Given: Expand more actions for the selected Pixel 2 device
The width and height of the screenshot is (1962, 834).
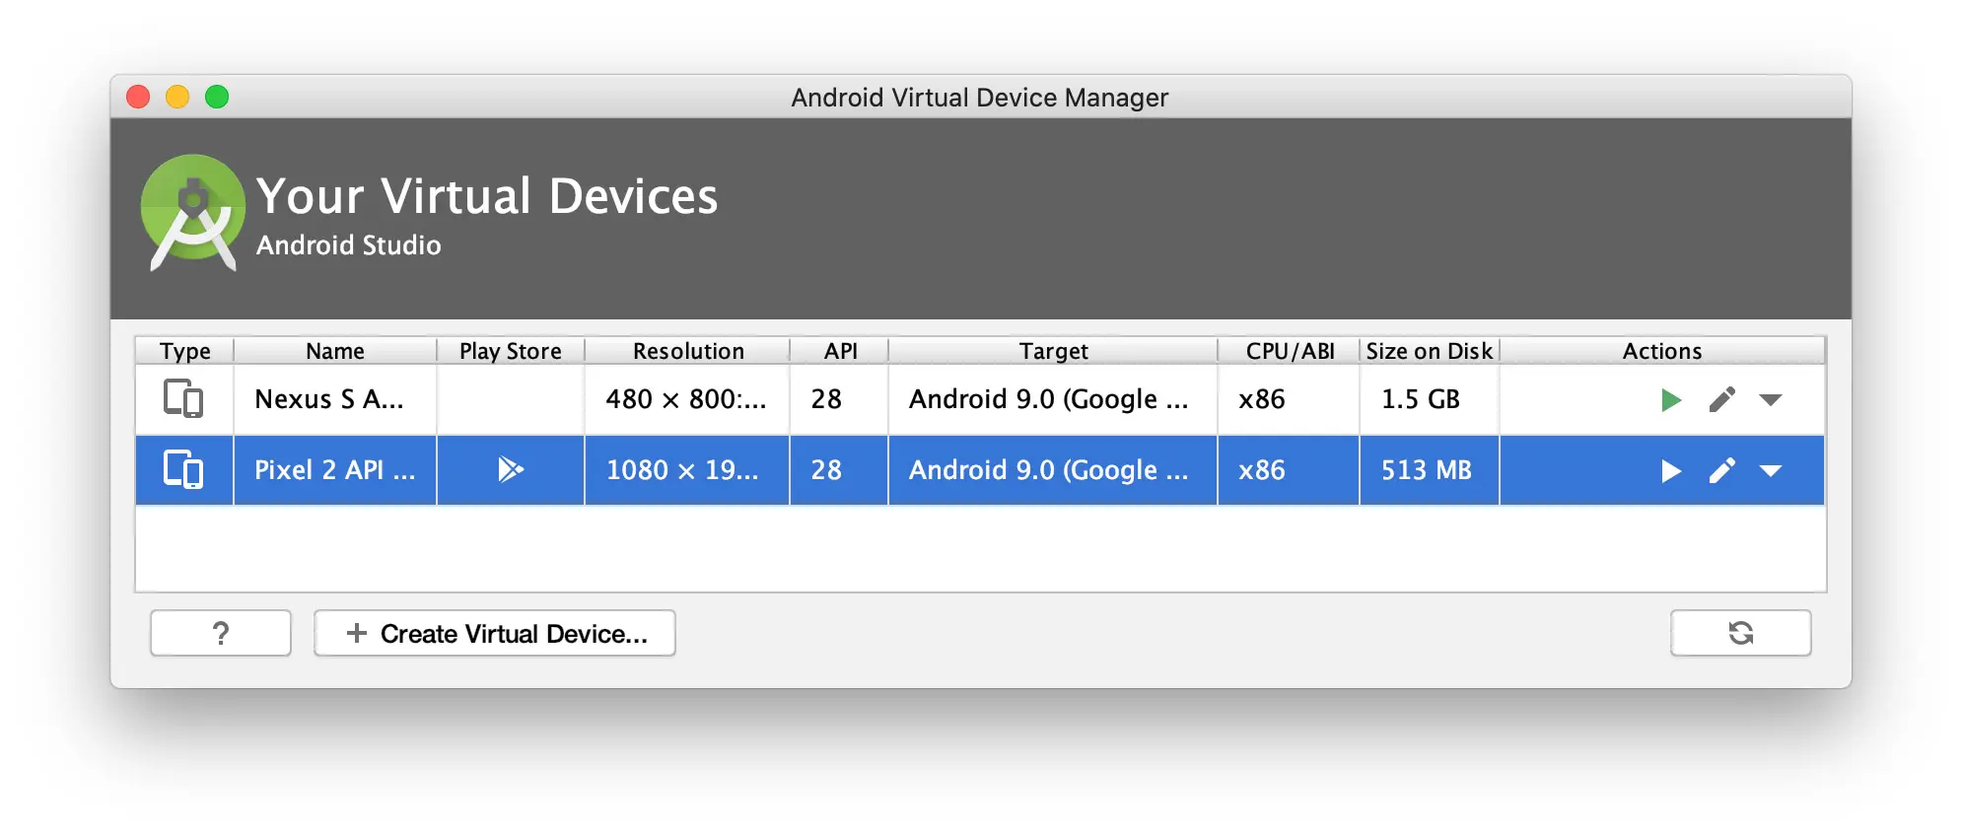Looking at the screenshot, I should [x=1771, y=470].
